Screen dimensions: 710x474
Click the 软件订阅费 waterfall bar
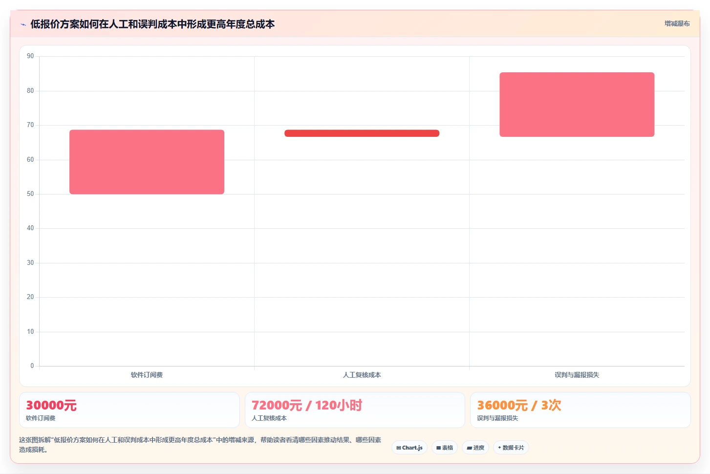147,162
